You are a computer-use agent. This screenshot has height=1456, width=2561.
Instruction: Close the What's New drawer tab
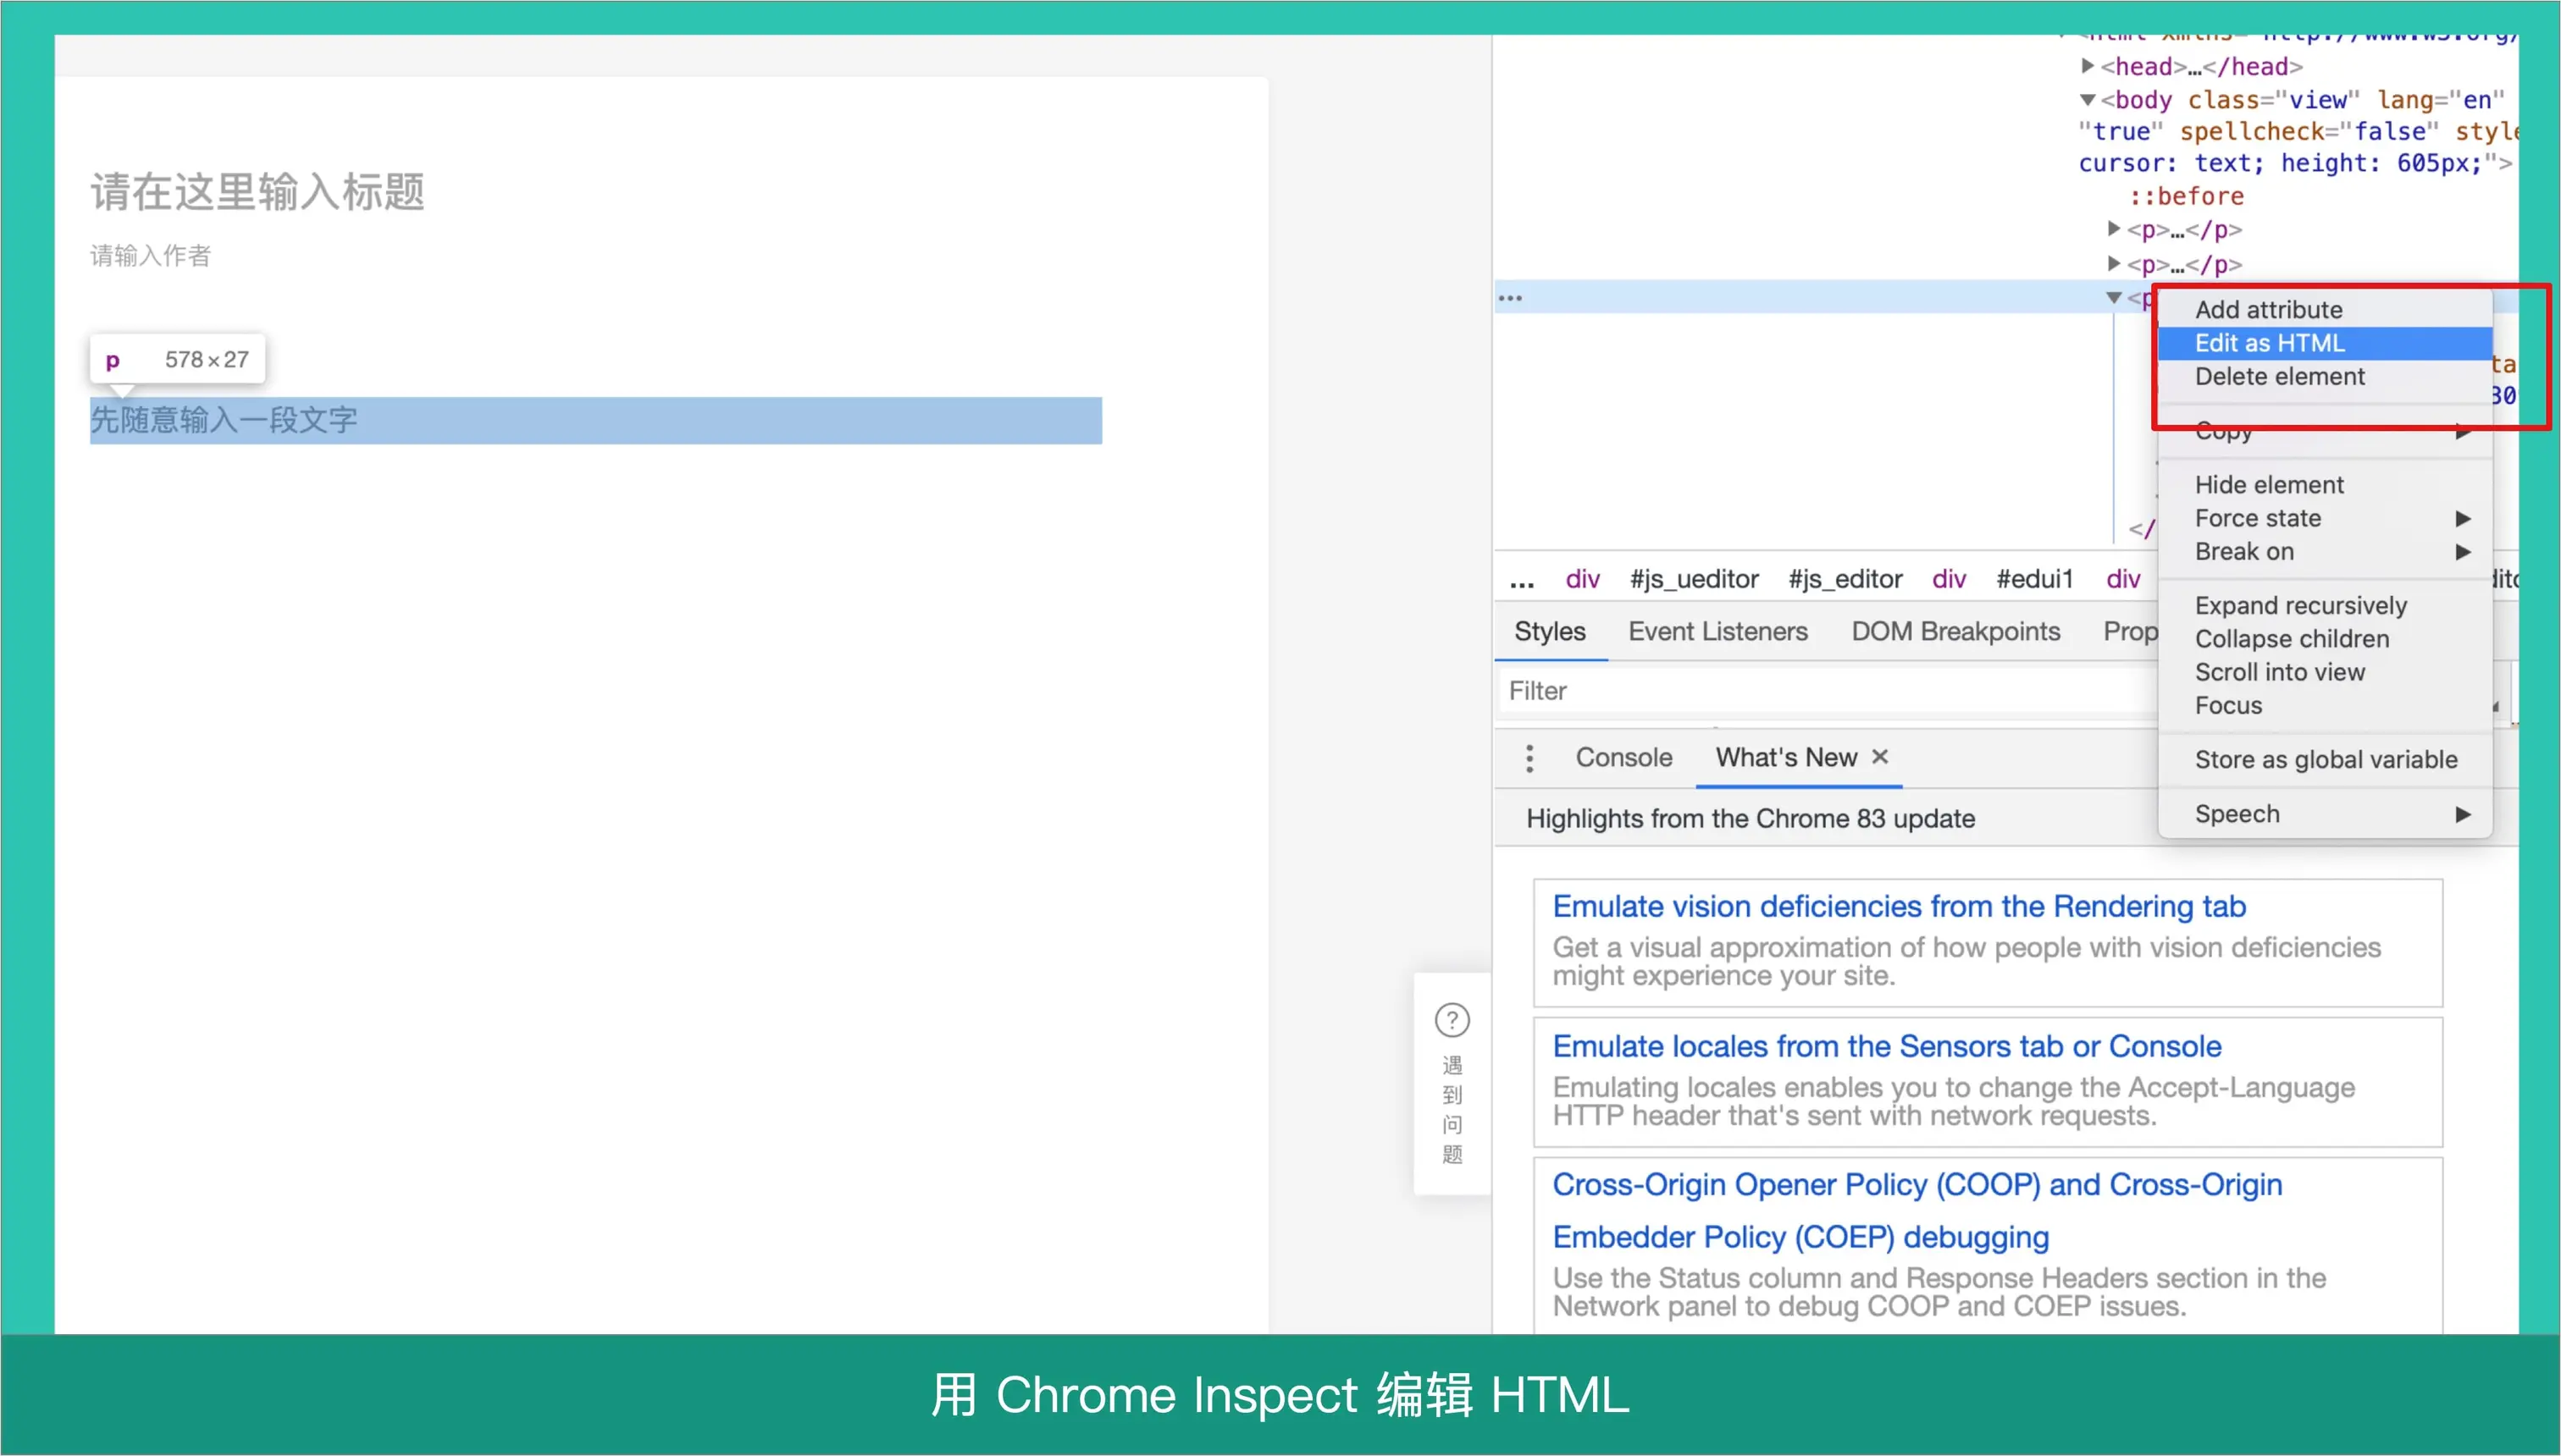[1880, 757]
